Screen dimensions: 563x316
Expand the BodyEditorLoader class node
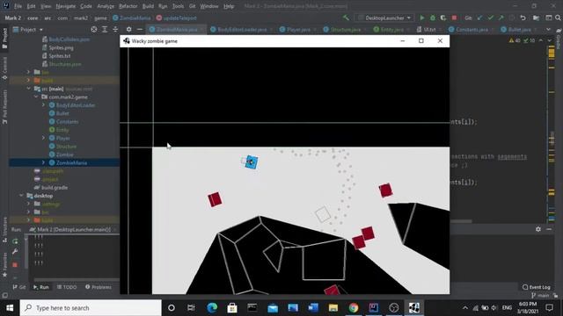[43, 105]
